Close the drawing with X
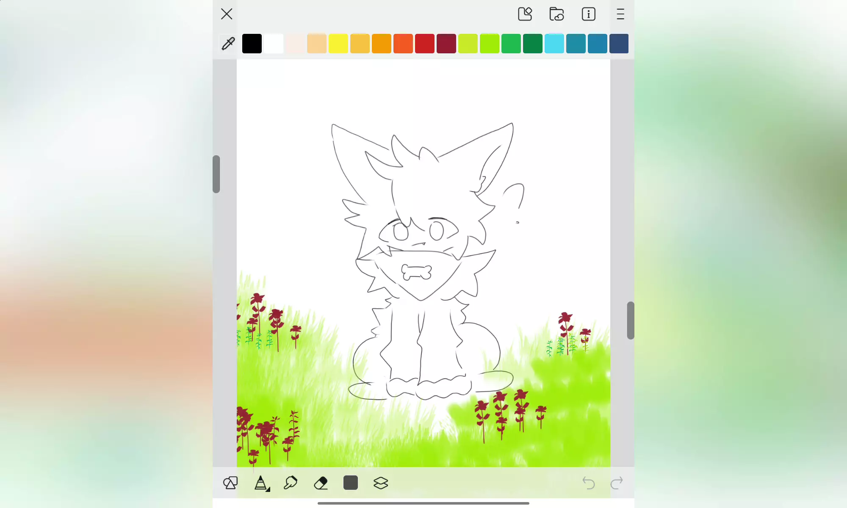The width and height of the screenshot is (847, 508). point(227,14)
